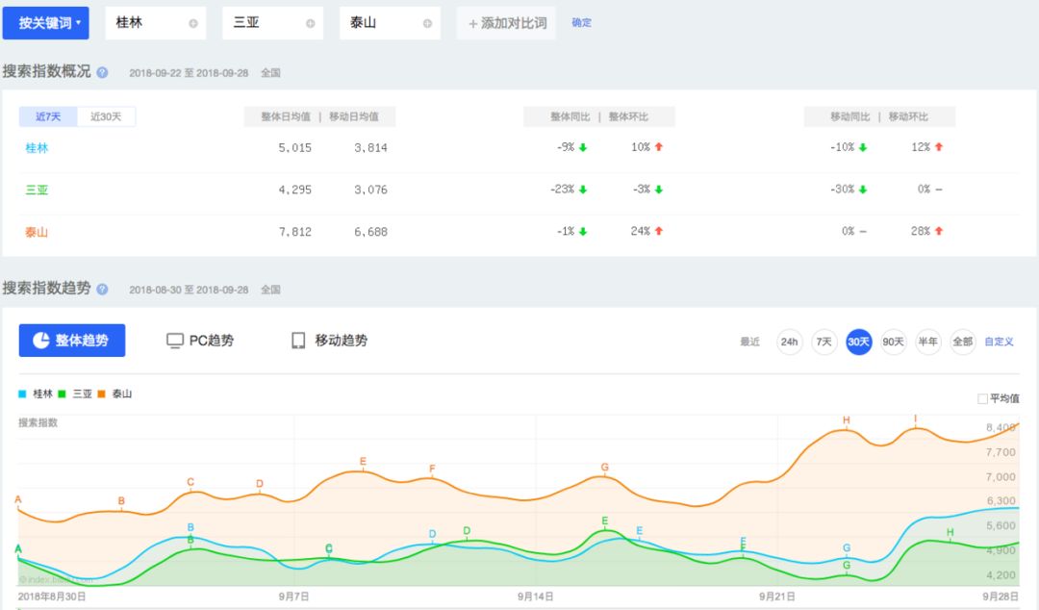Click orange marker G on chart
The image size is (1039, 610).
604,468
